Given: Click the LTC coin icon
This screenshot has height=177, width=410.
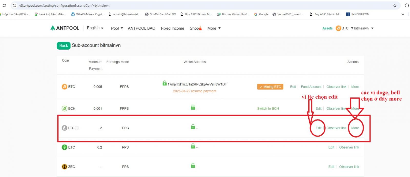Looking at the screenshot, I should click(x=65, y=128).
